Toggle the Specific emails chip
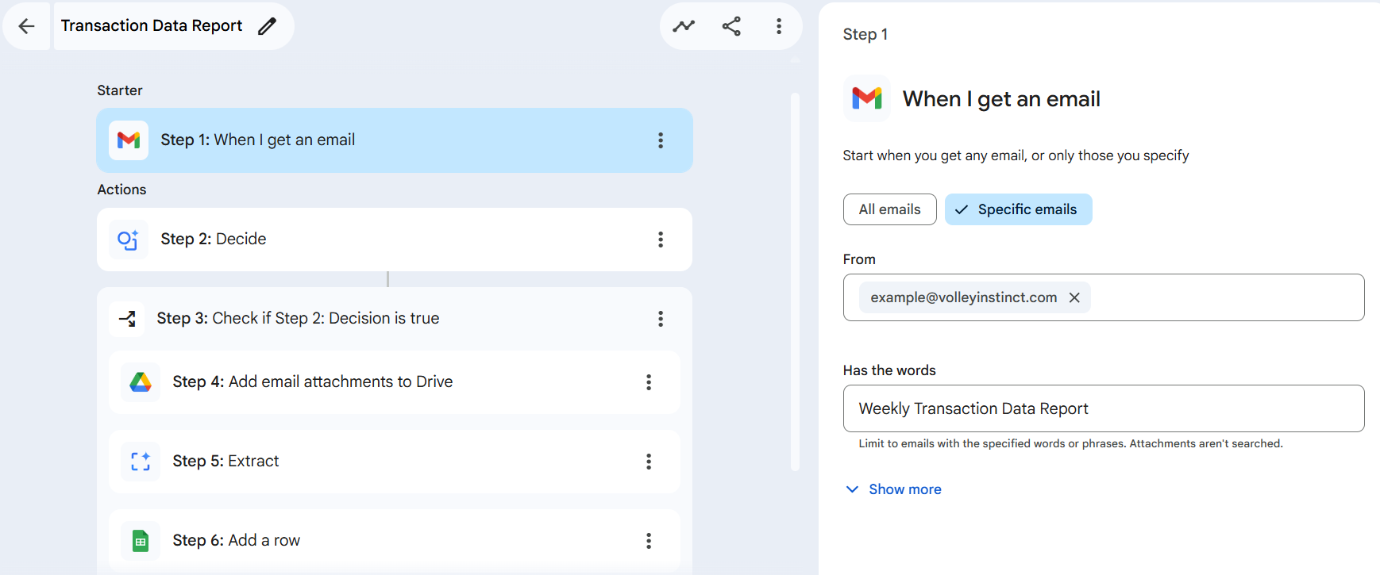Image resolution: width=1380 pixels, height=575 pixels. 1018,209
